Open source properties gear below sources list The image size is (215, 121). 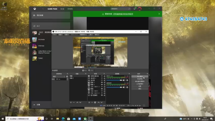point(95,102)
